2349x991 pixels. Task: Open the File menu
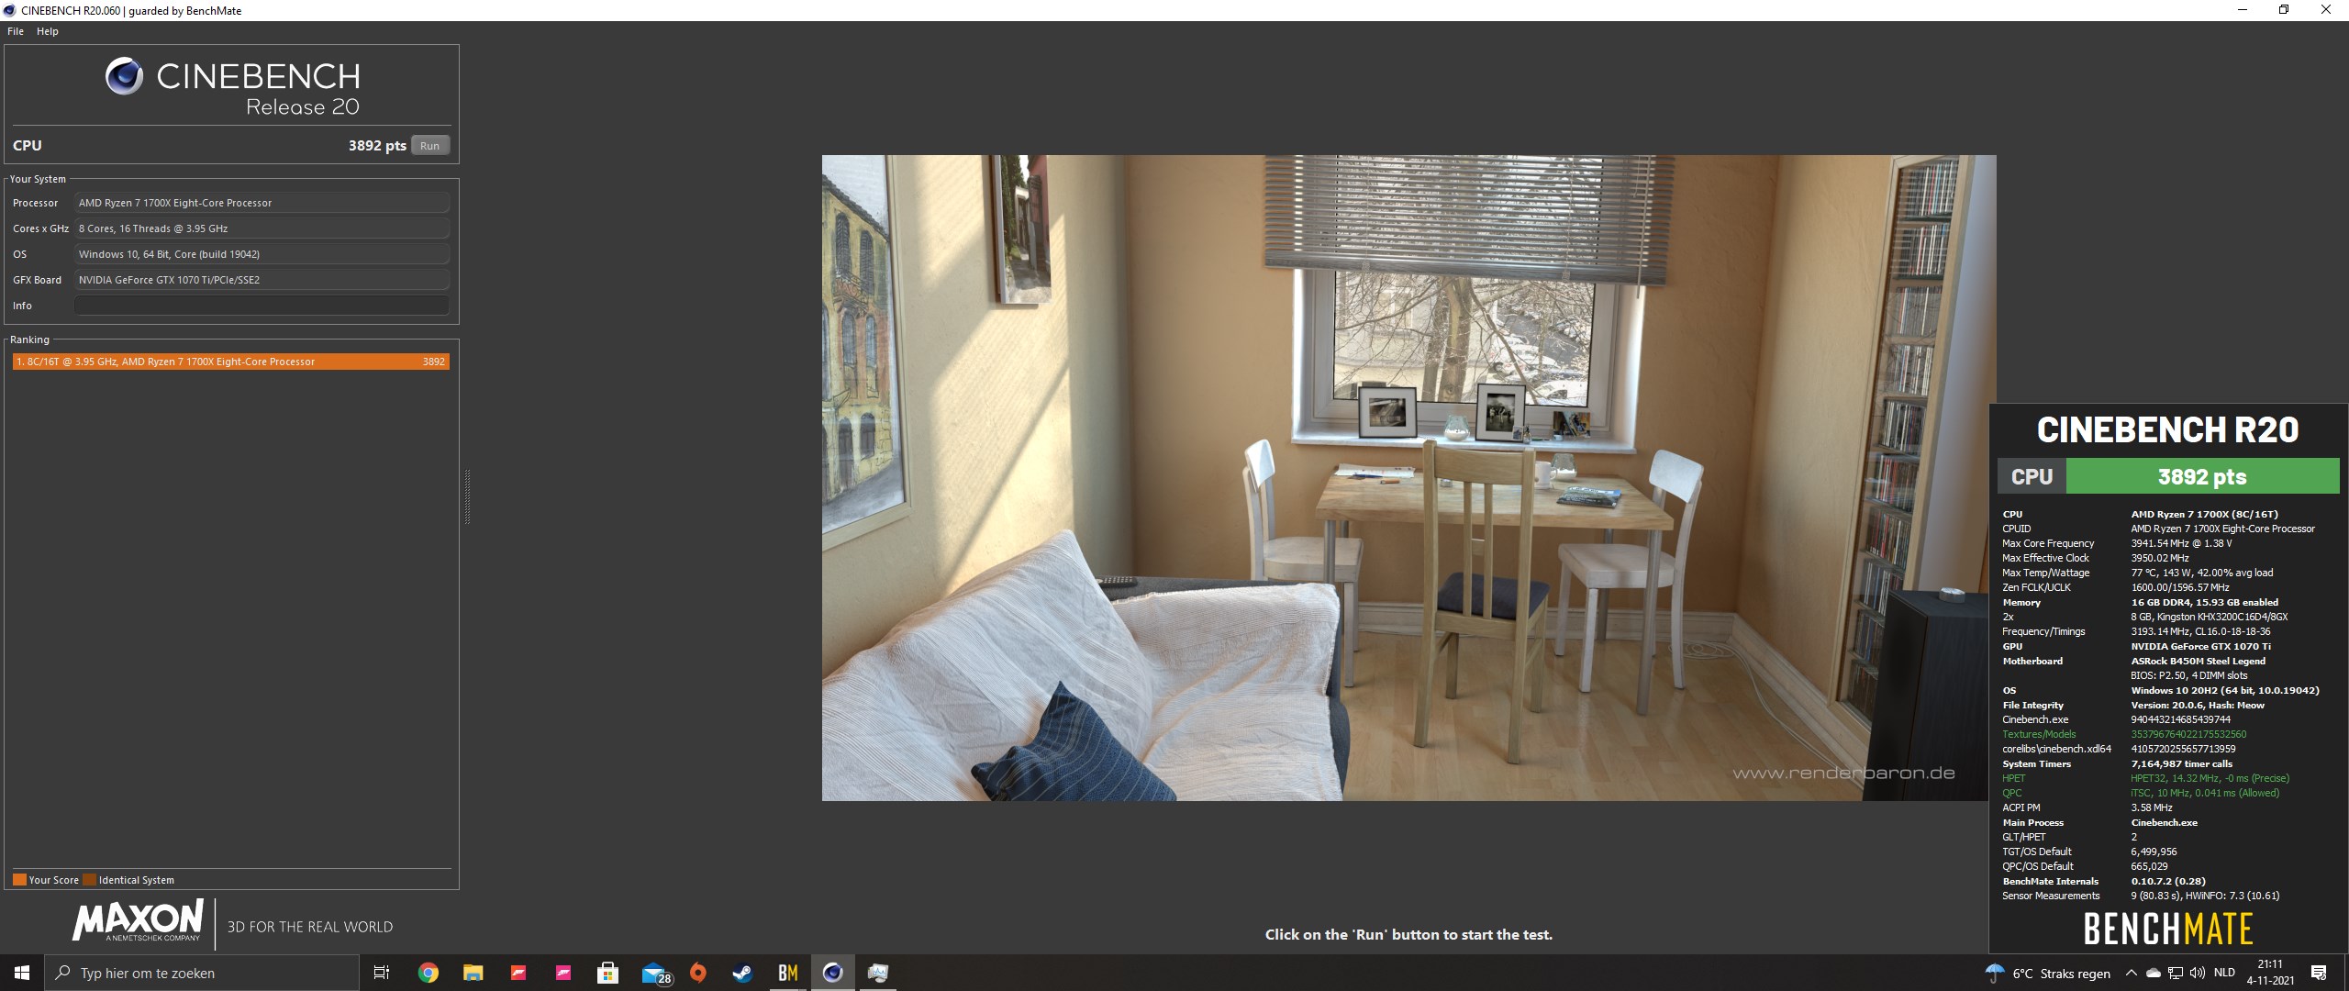(x=16, y=31)
